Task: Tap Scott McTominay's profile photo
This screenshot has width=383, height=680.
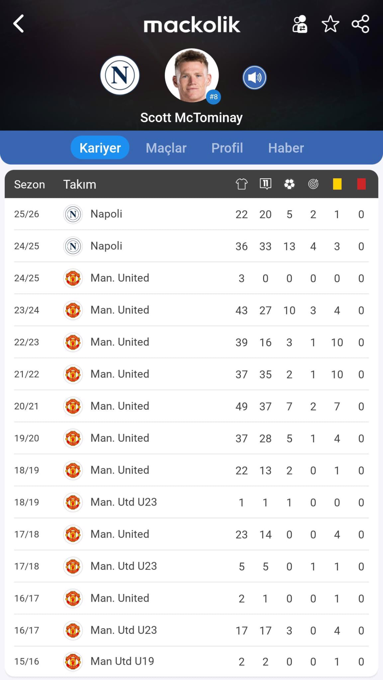Action: 192,75
